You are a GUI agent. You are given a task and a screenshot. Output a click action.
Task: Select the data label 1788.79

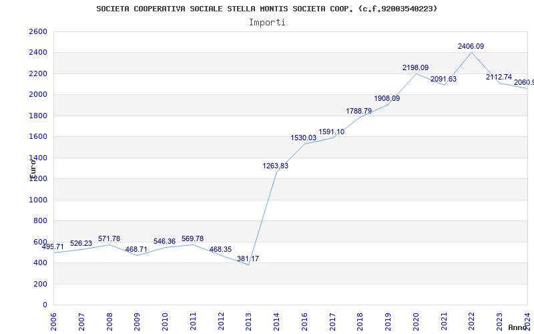[359, 111]
